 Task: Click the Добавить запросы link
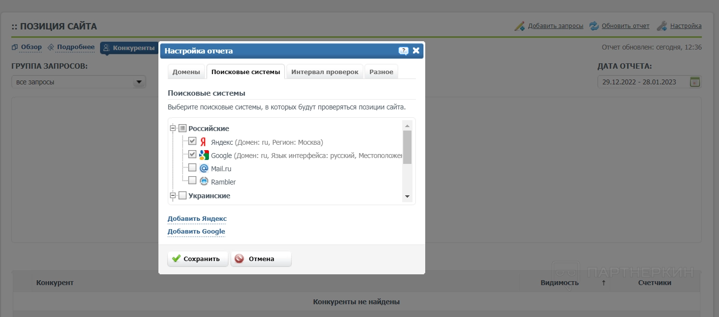[x=556, y=26]
